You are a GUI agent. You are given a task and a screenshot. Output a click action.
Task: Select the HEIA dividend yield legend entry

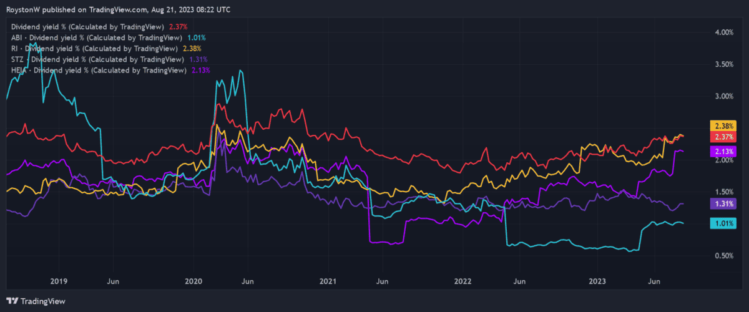(x=104, y=70)
